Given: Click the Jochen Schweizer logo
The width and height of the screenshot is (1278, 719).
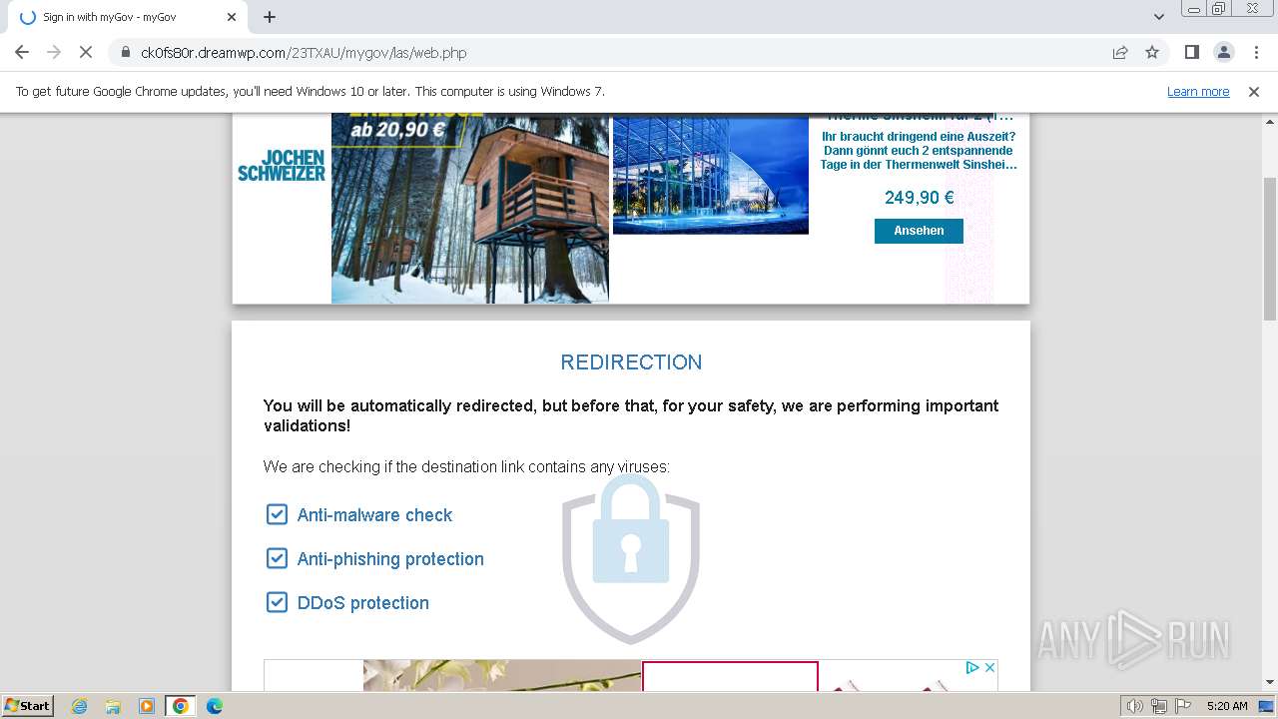Looking at the screenshot, I should click(x=282, y=166).
